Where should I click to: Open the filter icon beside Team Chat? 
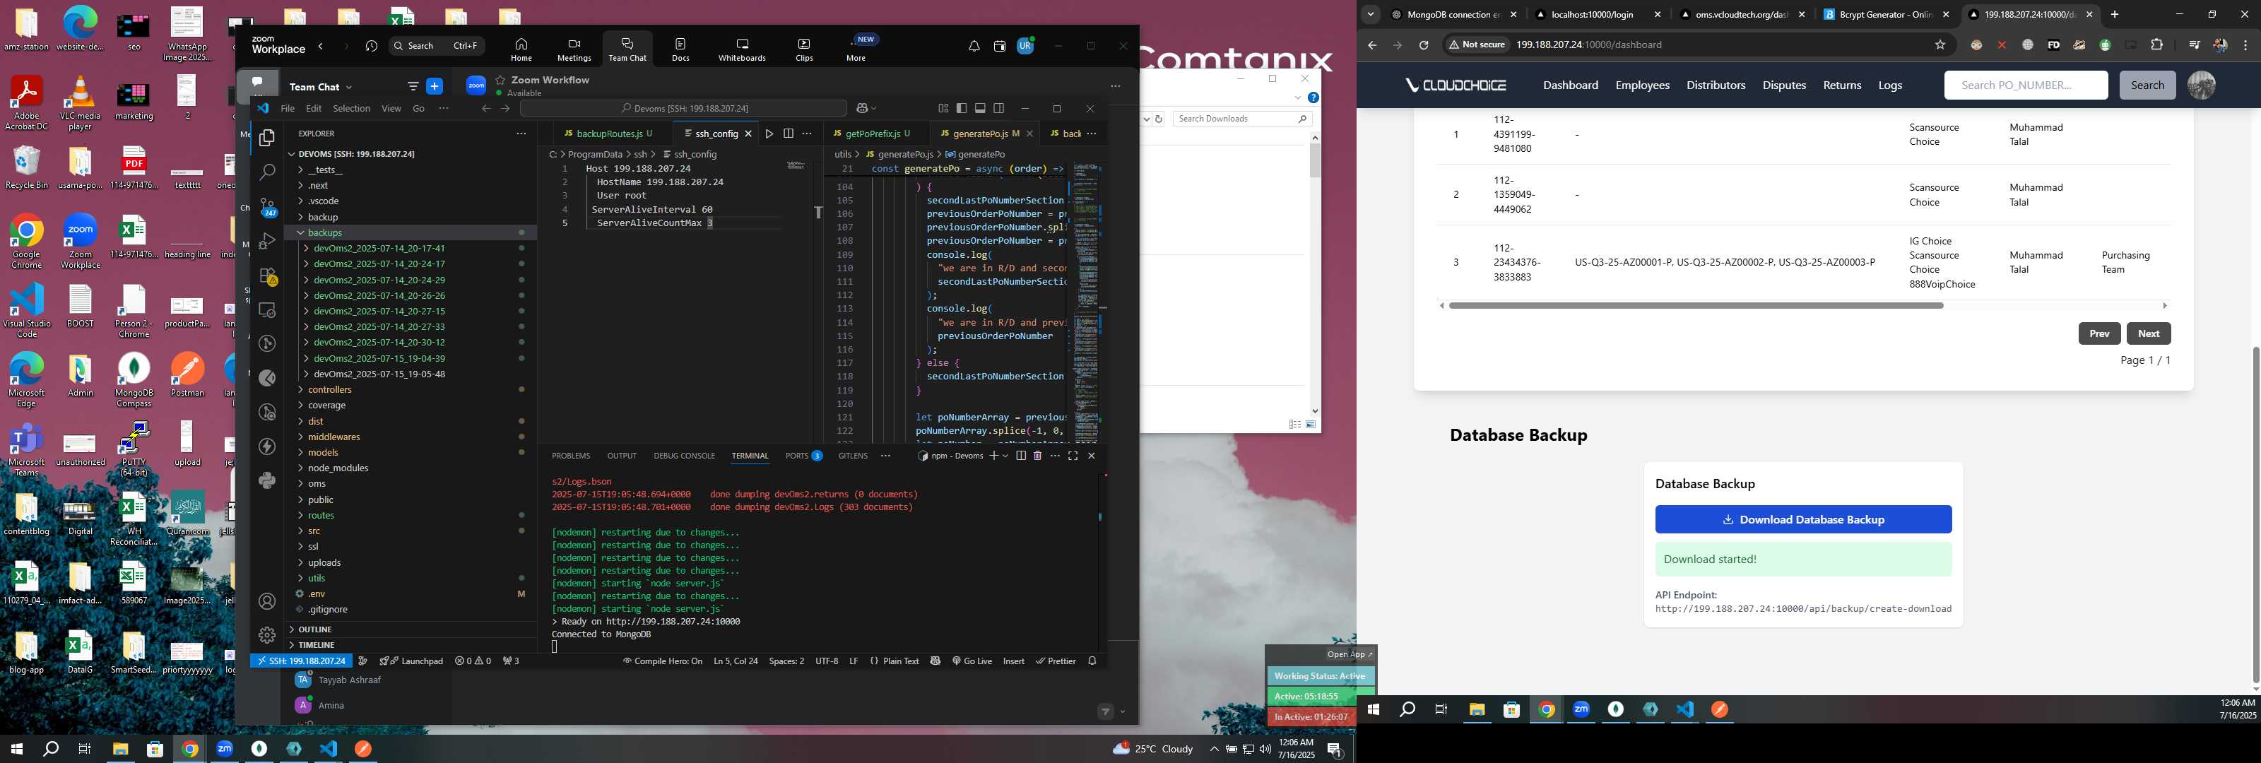point(413,86)
